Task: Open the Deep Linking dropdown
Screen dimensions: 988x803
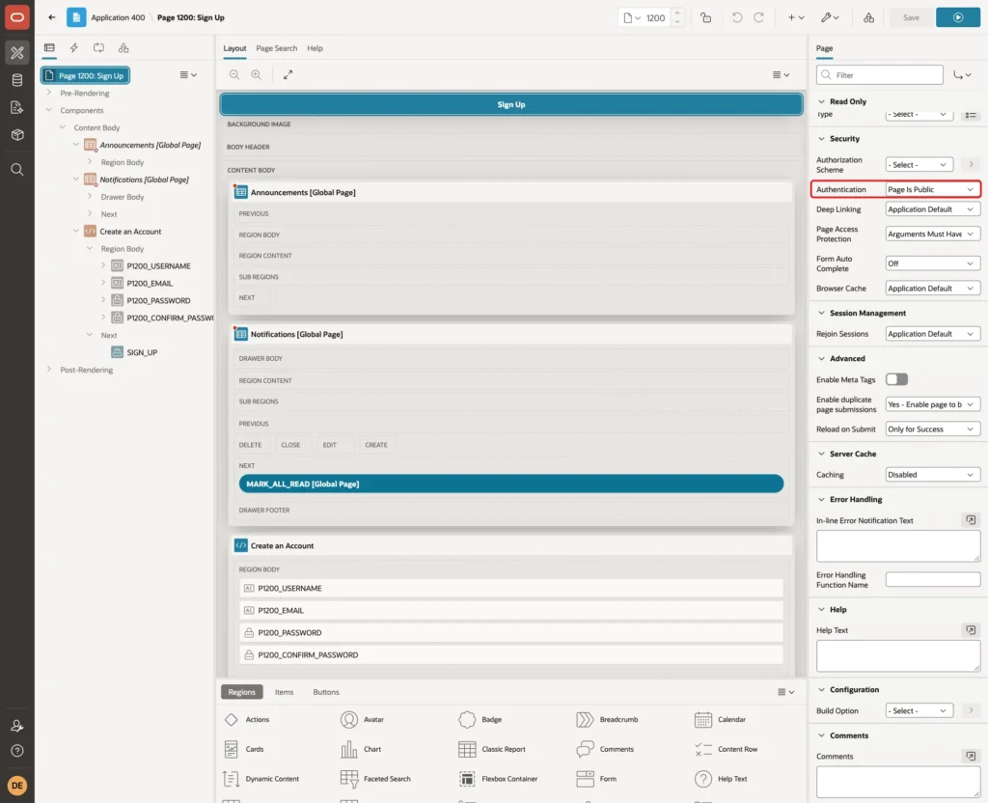Action: (x=932, y=209)
